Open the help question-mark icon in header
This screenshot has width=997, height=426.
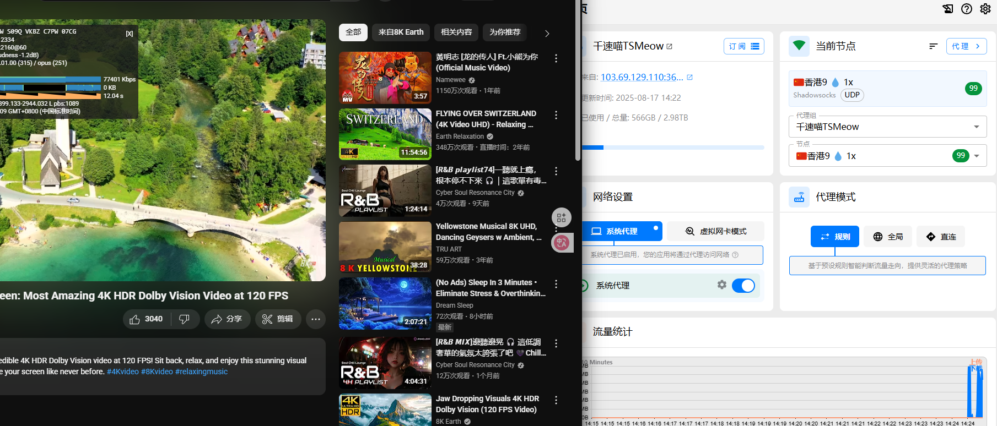967,9
